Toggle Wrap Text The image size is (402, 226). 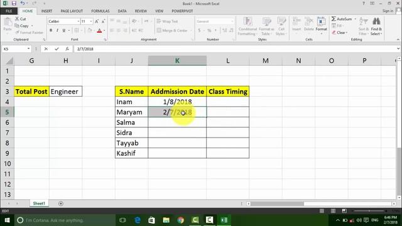pyautogui.click(x=167, y=21)
